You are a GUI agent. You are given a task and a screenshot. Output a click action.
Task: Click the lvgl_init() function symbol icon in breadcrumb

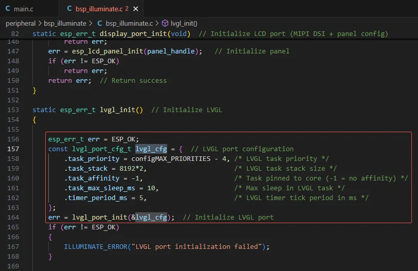(165, 23)
